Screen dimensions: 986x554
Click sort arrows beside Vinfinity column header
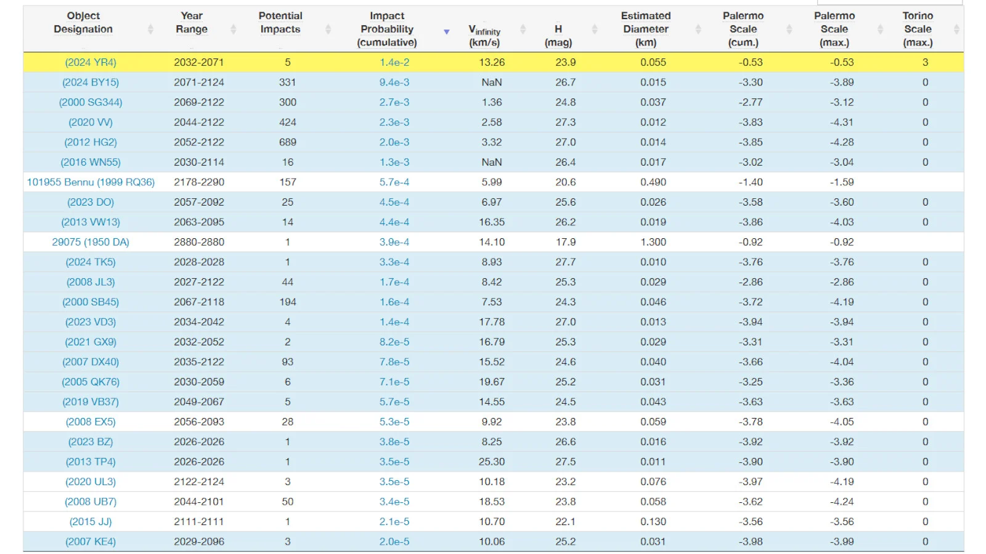click(523, 29)
